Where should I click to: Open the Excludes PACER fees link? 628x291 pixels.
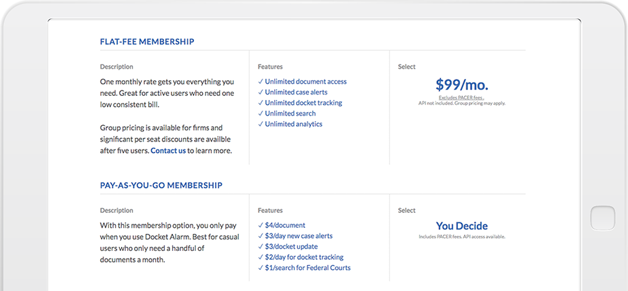click(x=461, y=98)
